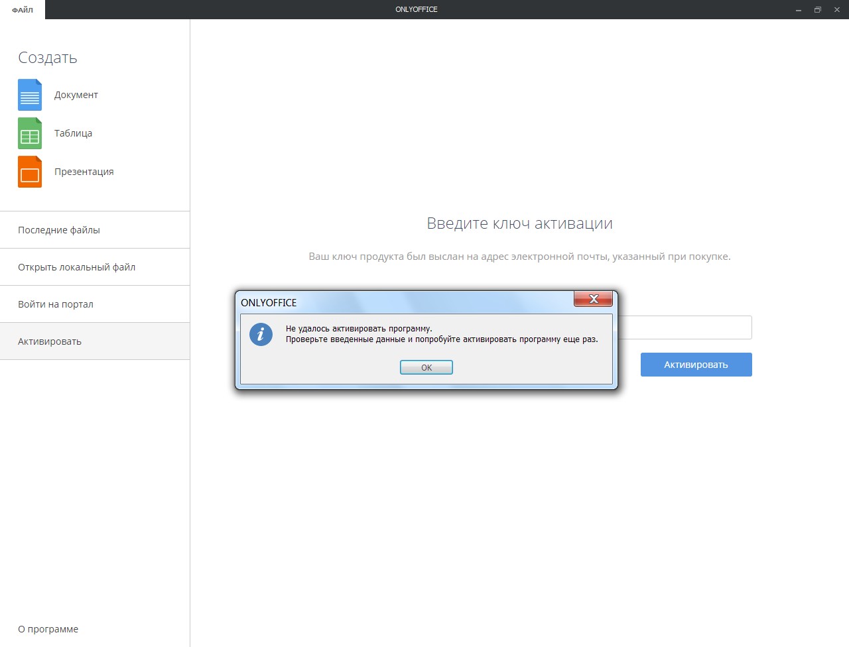Screen dimensions: 849x647
Task: Click the blue Активировать button
Action: coord(696,365)
